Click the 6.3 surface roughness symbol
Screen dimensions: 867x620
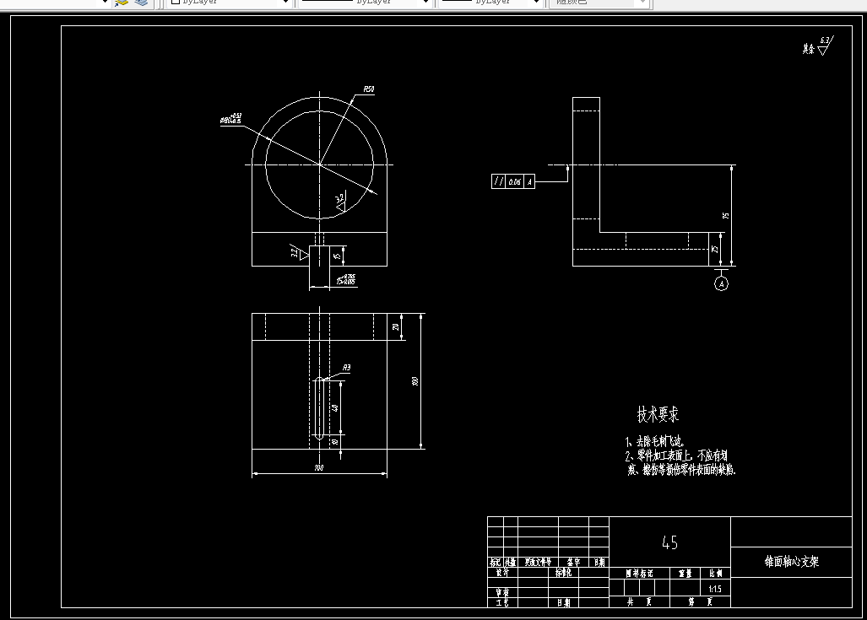click(825, 46)
